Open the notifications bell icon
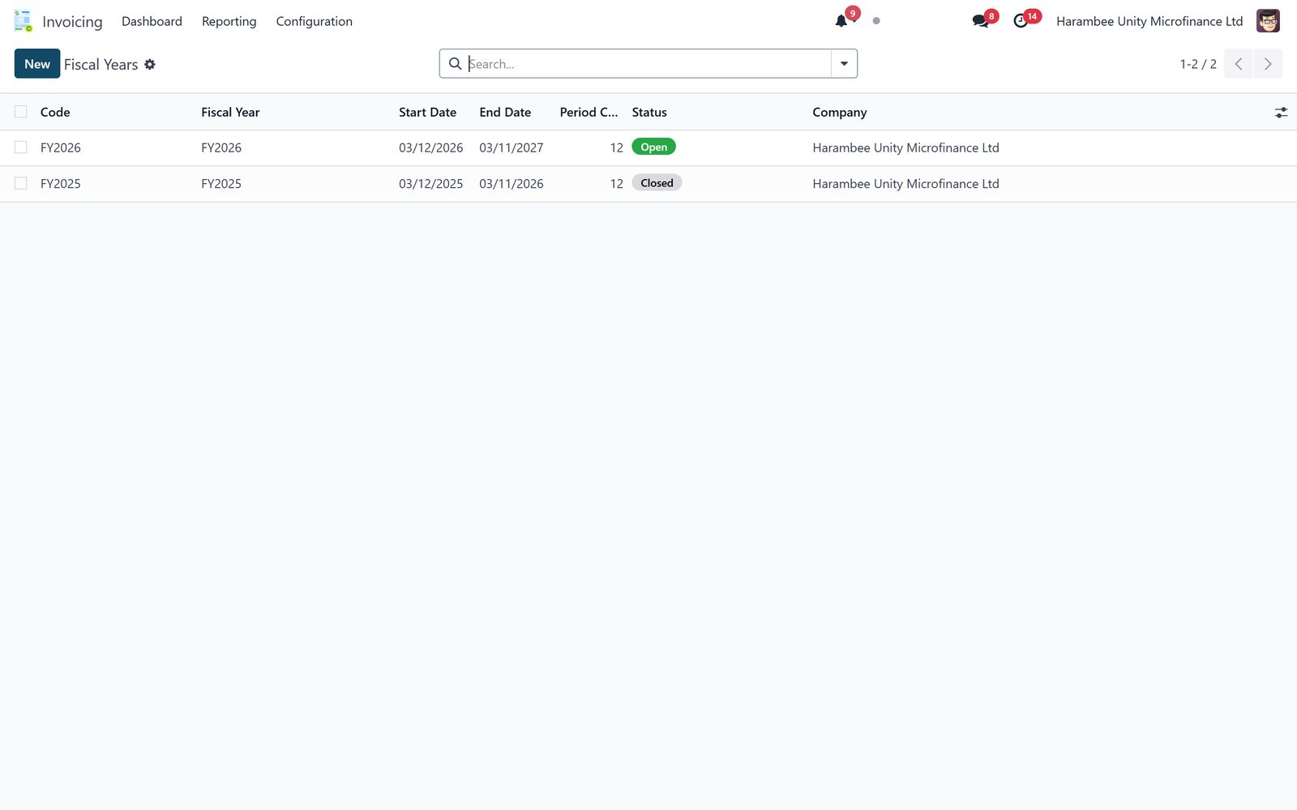The width and height of the screenshot is (1297, 810). 841,21
